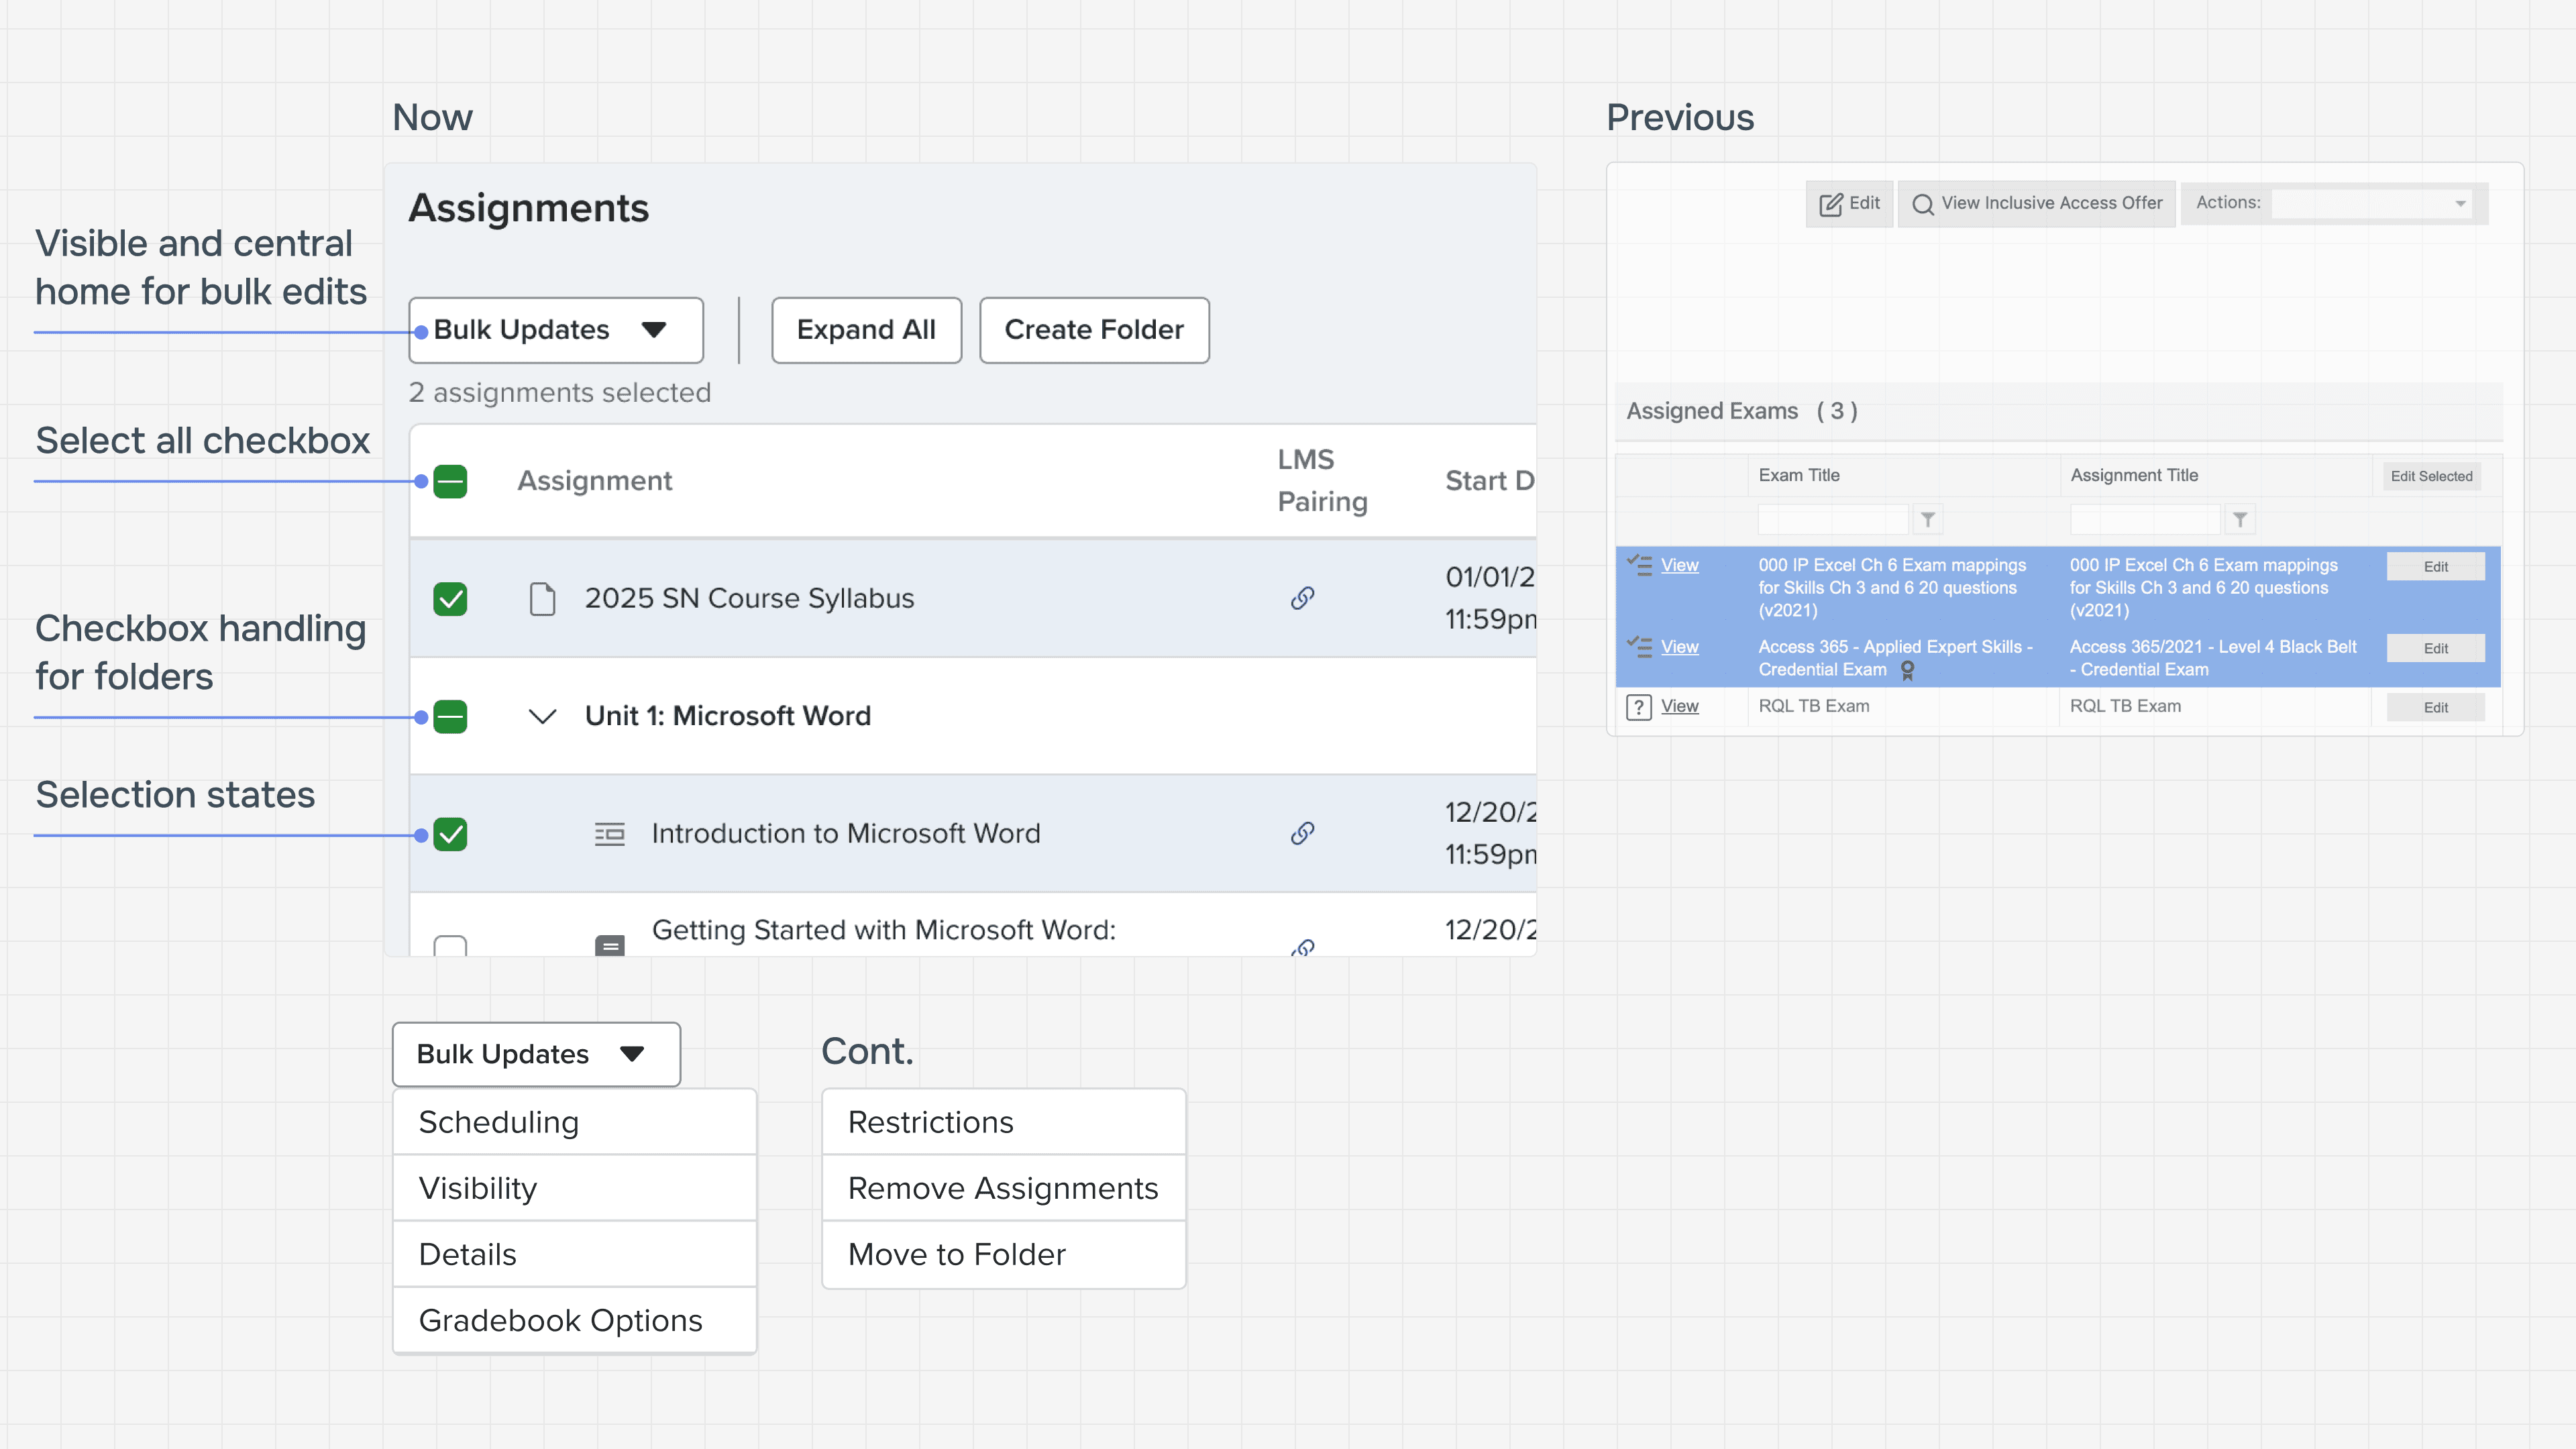The height and width of the screenshot is (1449, 2576).
Task: Choose Remove Assignments menu option
Action: tap(1003, 1188)
